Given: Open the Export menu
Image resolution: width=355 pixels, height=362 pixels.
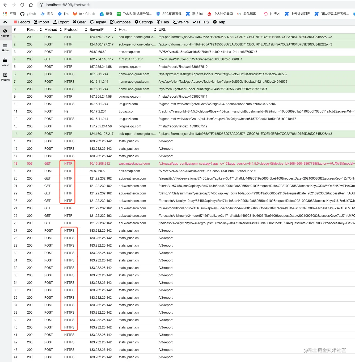Looking at the screenshot, I should point(61,22).
